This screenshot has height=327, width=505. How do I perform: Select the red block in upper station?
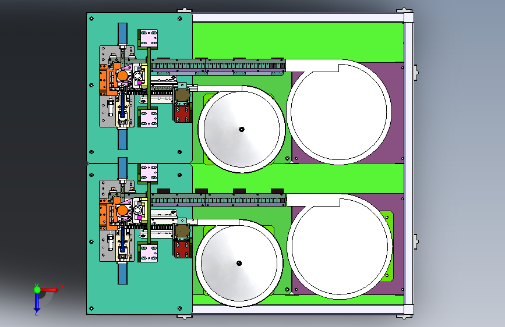pyautogui.click(x=182, y=113)
